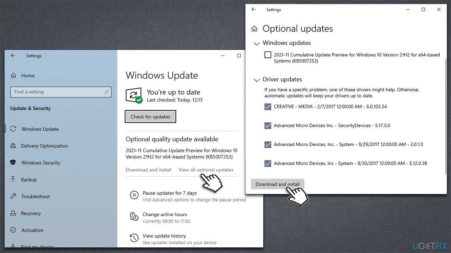The width and height of the screenshot is (451, 253).
Task: Click the Check for updates button
Action: (x=150, y=117)
